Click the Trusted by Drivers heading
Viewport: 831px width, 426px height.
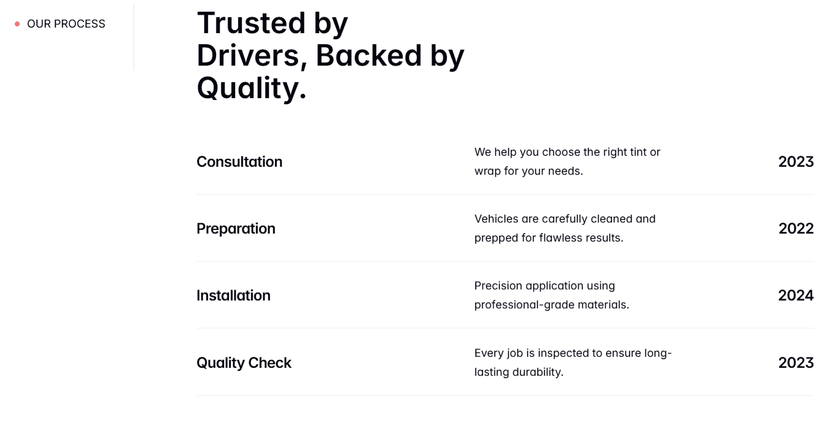330,55
